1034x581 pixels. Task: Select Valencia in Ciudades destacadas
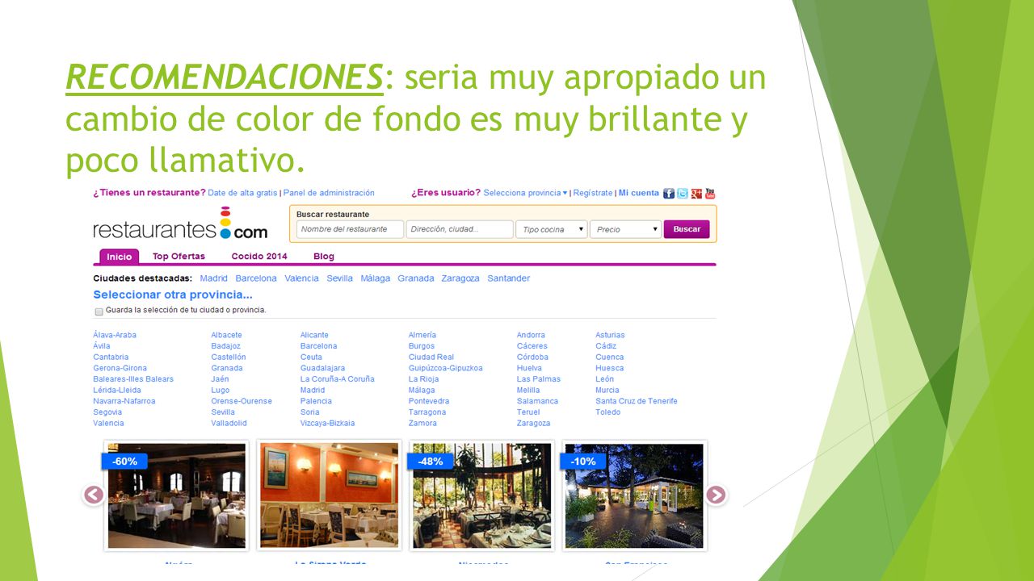301,278
